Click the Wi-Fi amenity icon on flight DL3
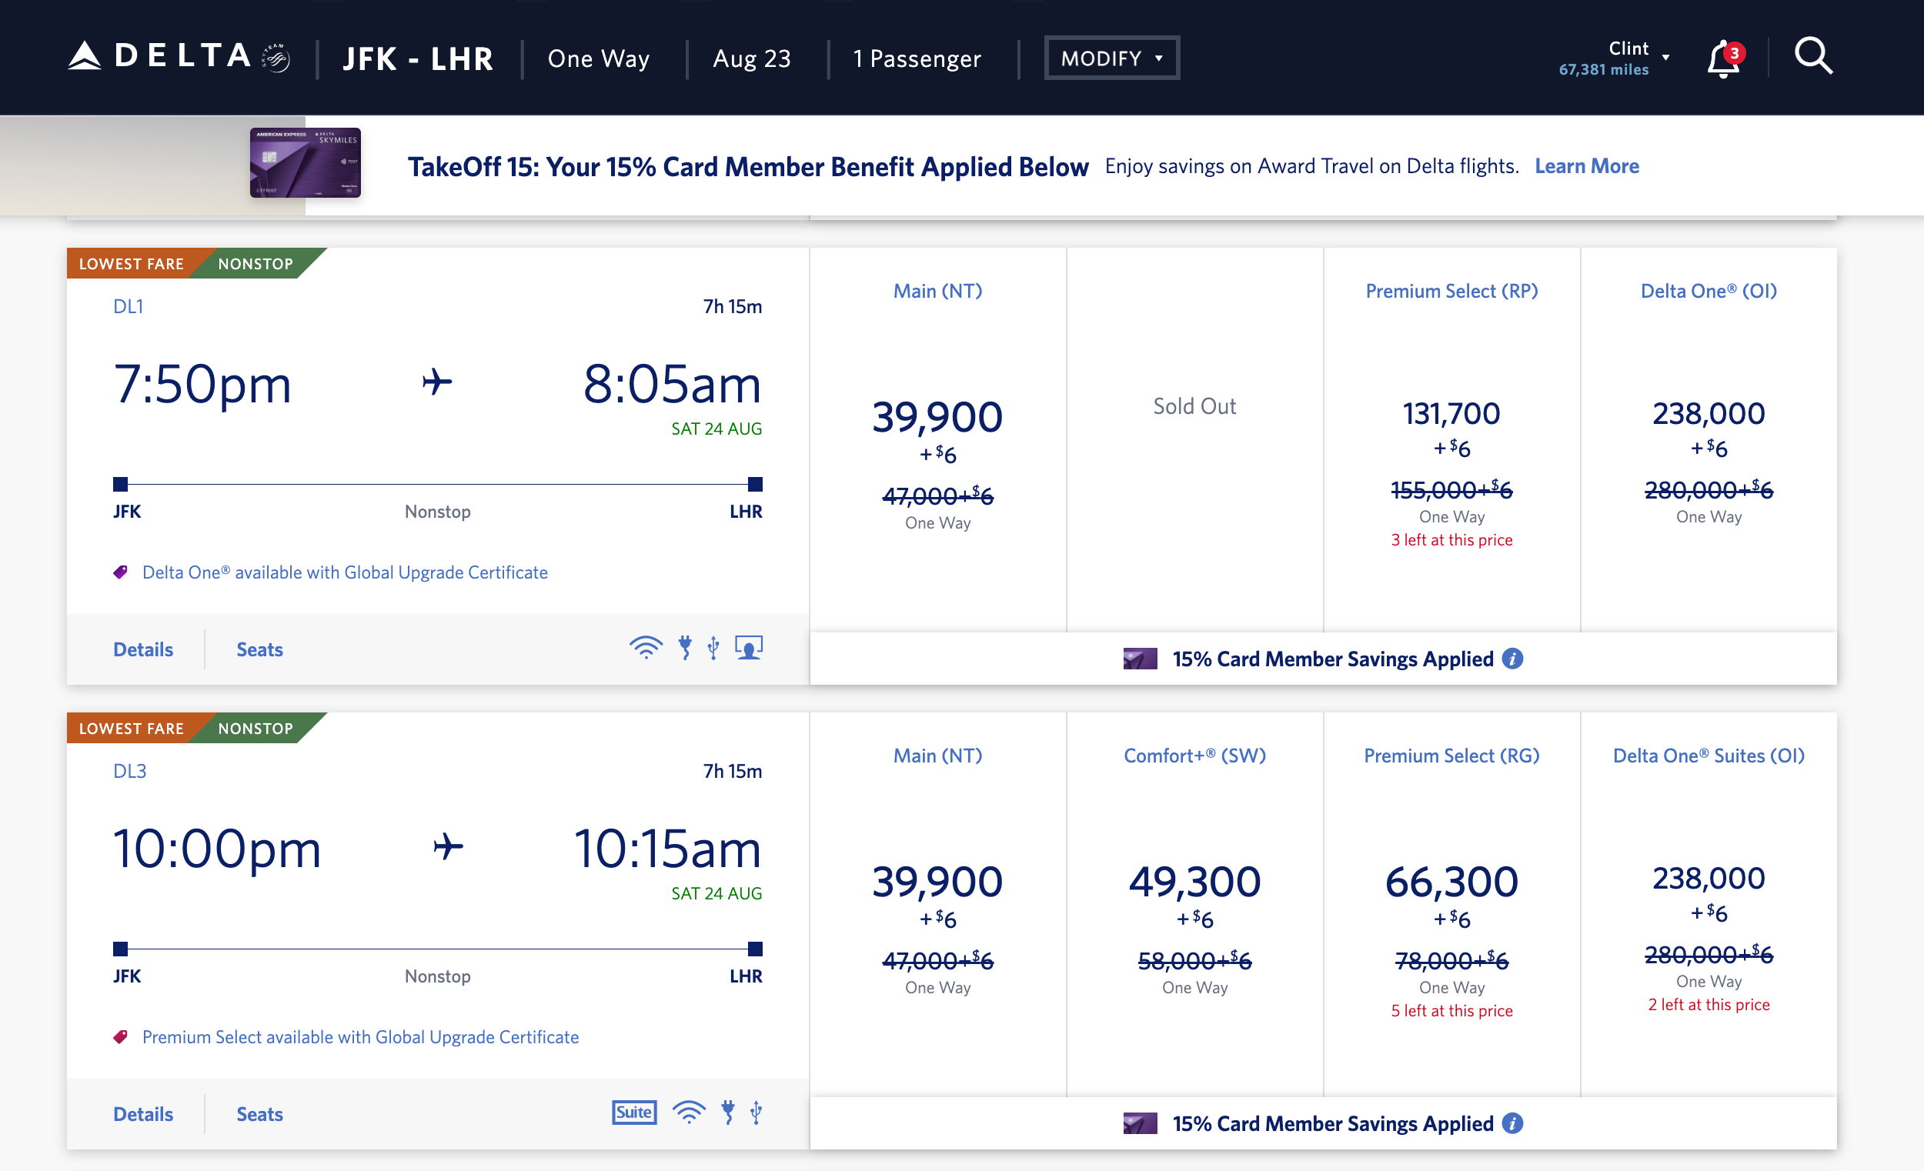Viewport: 1924px width, 1171px height. 688,1112
